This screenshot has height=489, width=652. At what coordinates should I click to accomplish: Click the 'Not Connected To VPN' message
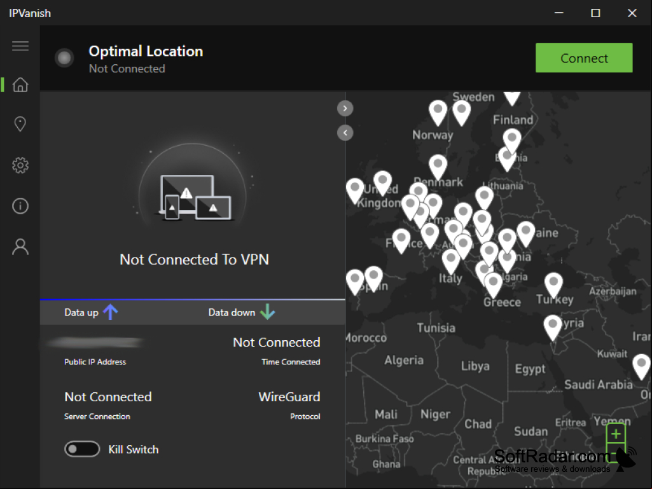coord(194,259)
